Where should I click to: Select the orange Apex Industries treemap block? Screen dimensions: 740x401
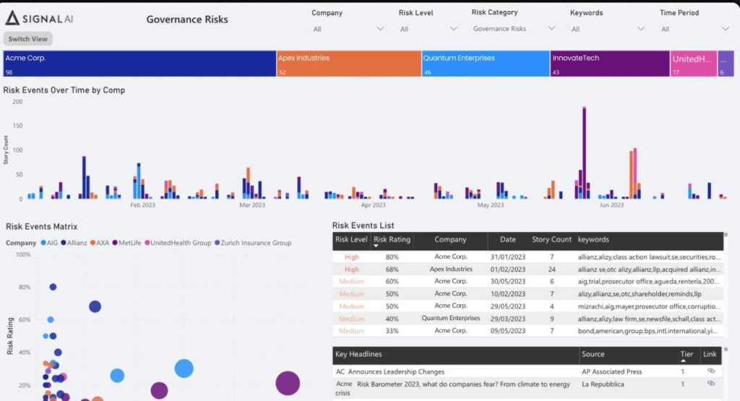(x=348, y=64)
